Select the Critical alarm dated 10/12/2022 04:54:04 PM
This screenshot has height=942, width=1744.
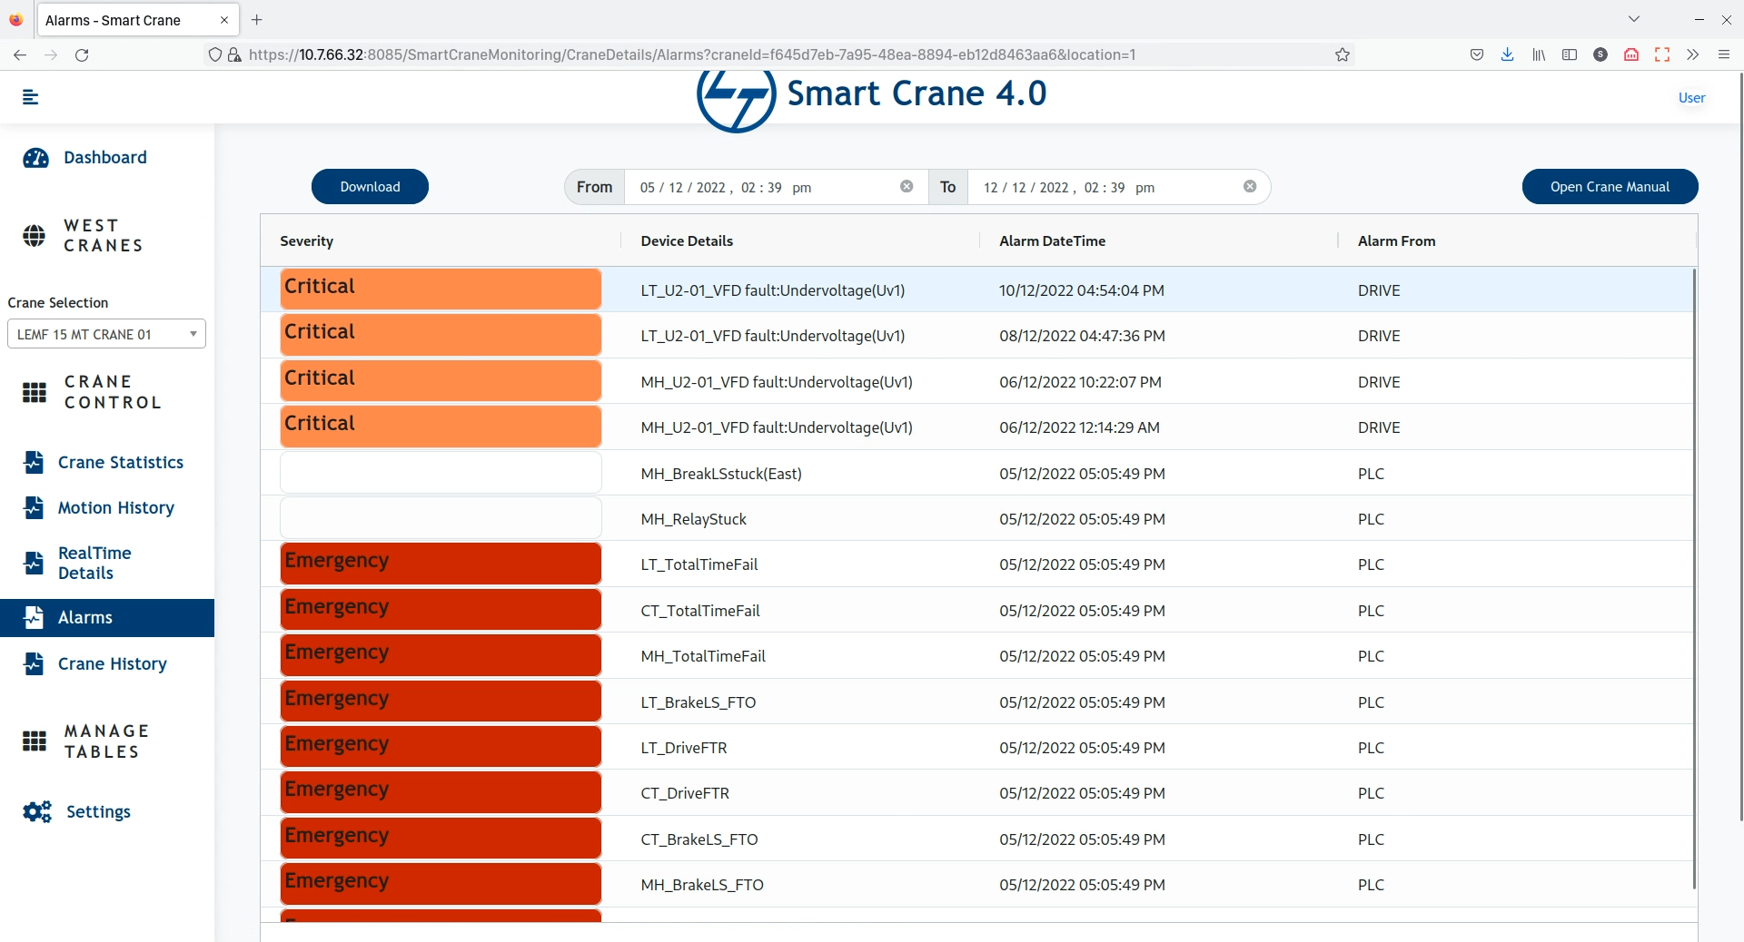[x=976, y=289]
